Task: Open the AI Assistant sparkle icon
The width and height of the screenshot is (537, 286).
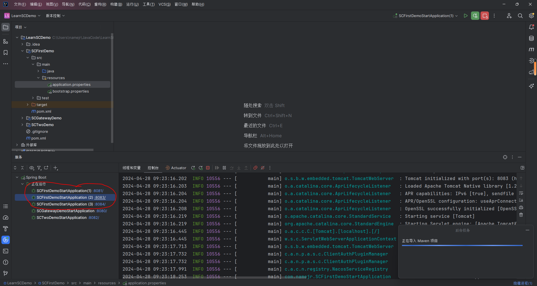Action: click(x=531, y=86)
